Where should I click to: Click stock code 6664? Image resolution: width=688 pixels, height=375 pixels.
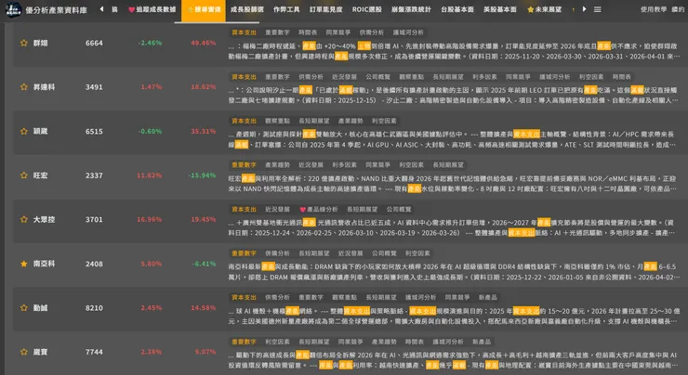click(94, 43)
